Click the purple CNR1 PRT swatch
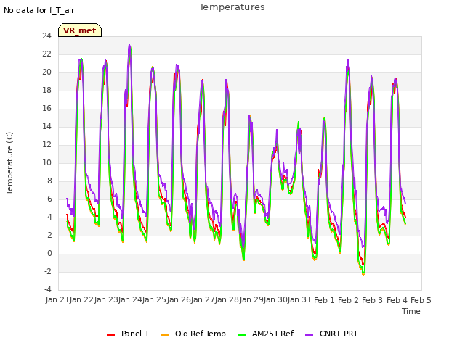 tap(309, 335)
